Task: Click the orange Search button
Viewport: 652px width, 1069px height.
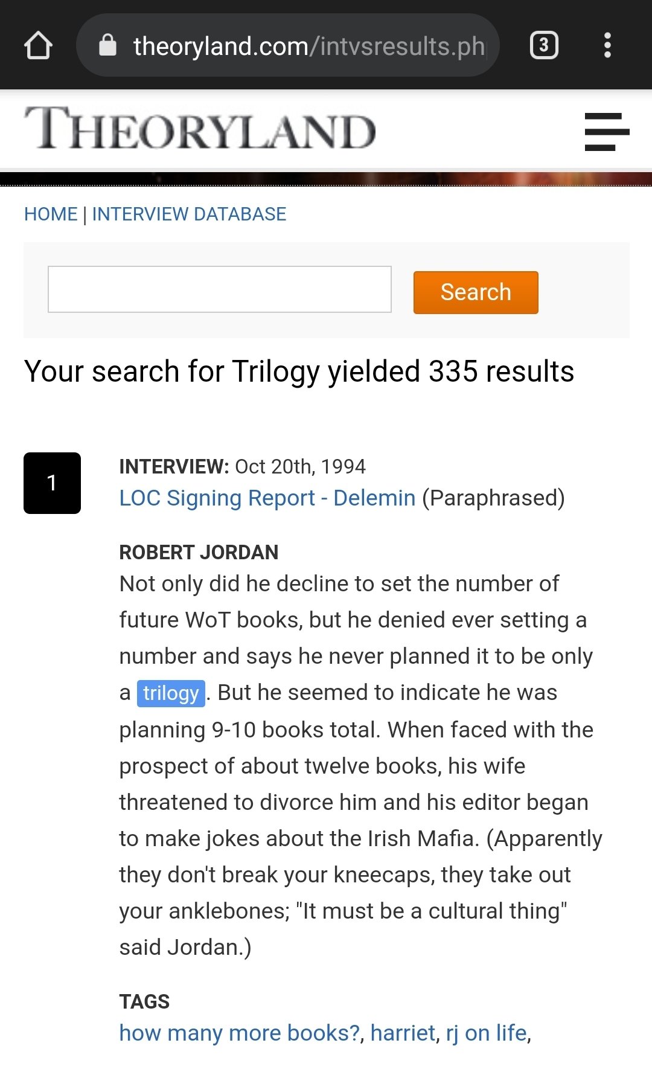Action: point(476,292)
